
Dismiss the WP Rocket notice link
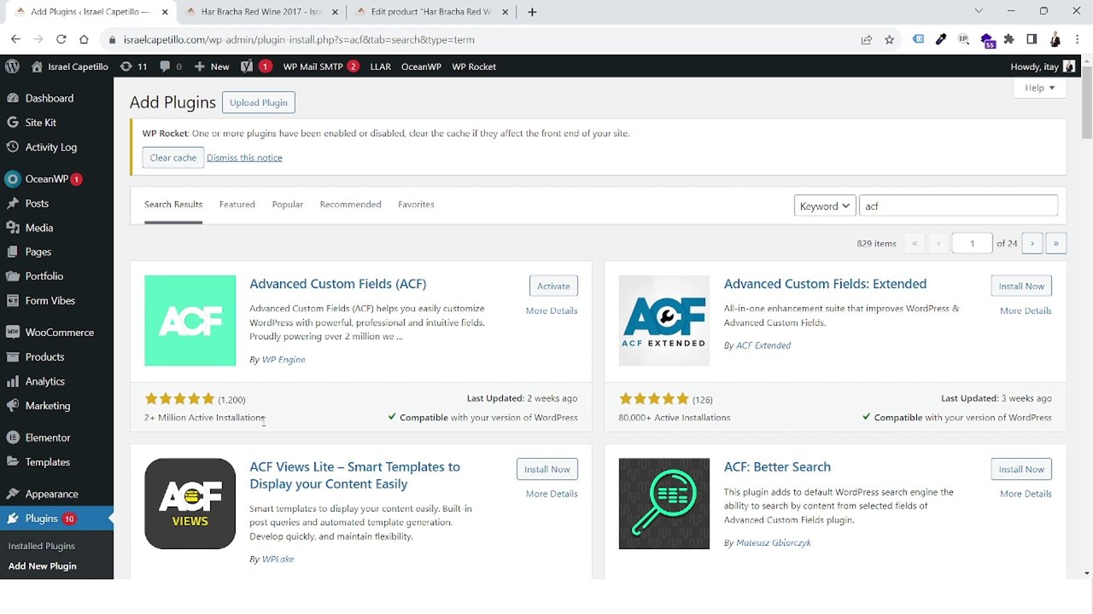click(x=244, y=158)
